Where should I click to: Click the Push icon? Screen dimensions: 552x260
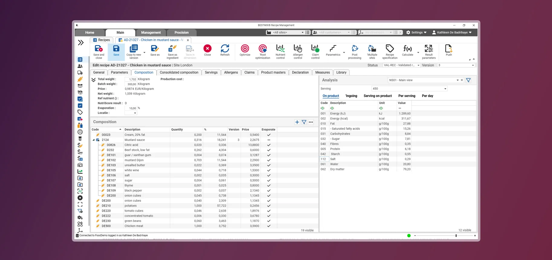coord(449,49)
